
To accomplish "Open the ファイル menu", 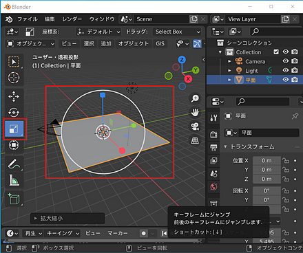I will pos(28,19).
